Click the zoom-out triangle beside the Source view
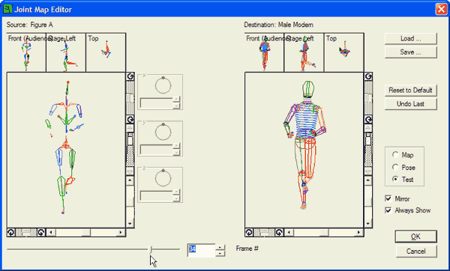The image size is (450, 271). point(130,171)
